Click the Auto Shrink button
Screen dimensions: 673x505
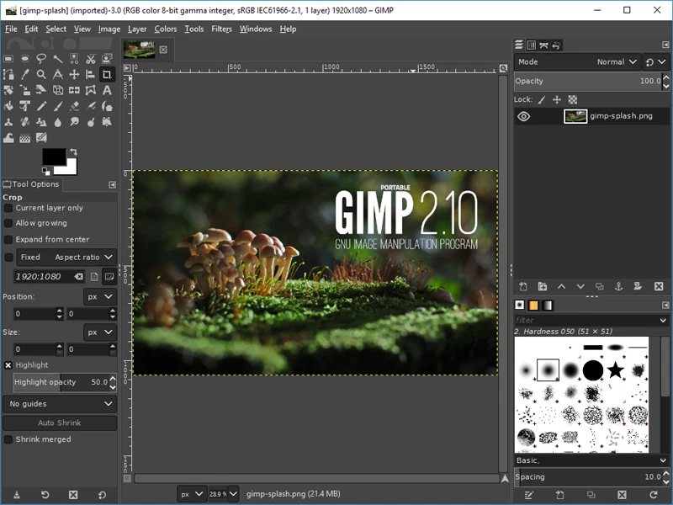(59, 422)
